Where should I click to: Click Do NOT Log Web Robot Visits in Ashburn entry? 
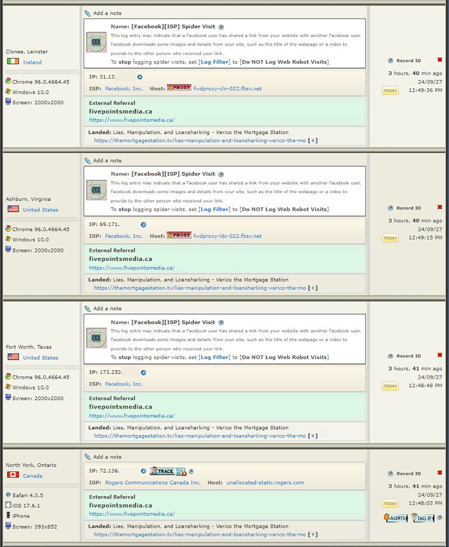point(284,209)
